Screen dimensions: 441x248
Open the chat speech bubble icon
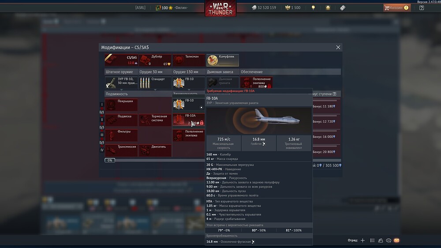[389, 240]
